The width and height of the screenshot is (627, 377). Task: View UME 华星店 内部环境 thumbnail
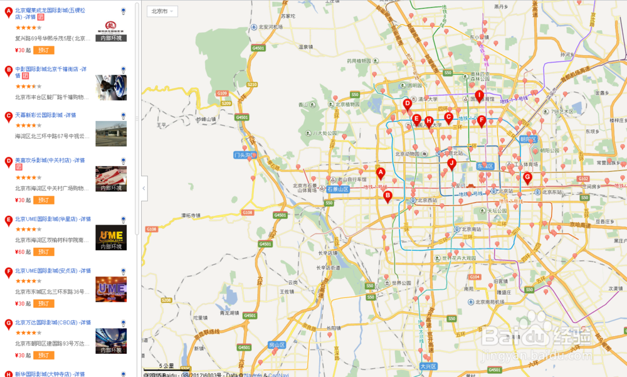111,238
